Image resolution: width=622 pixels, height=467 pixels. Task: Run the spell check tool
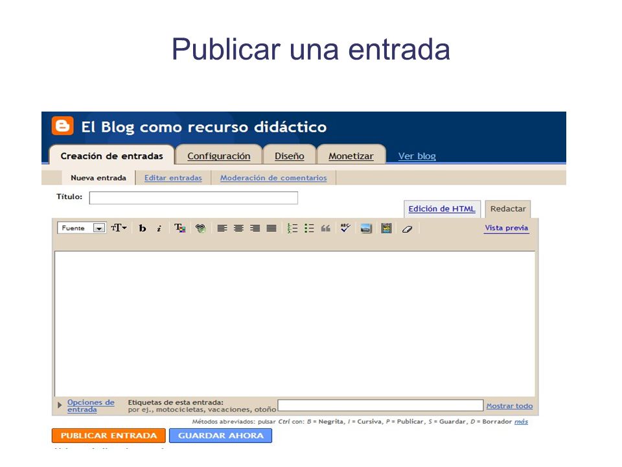click(x=345, y=228)
